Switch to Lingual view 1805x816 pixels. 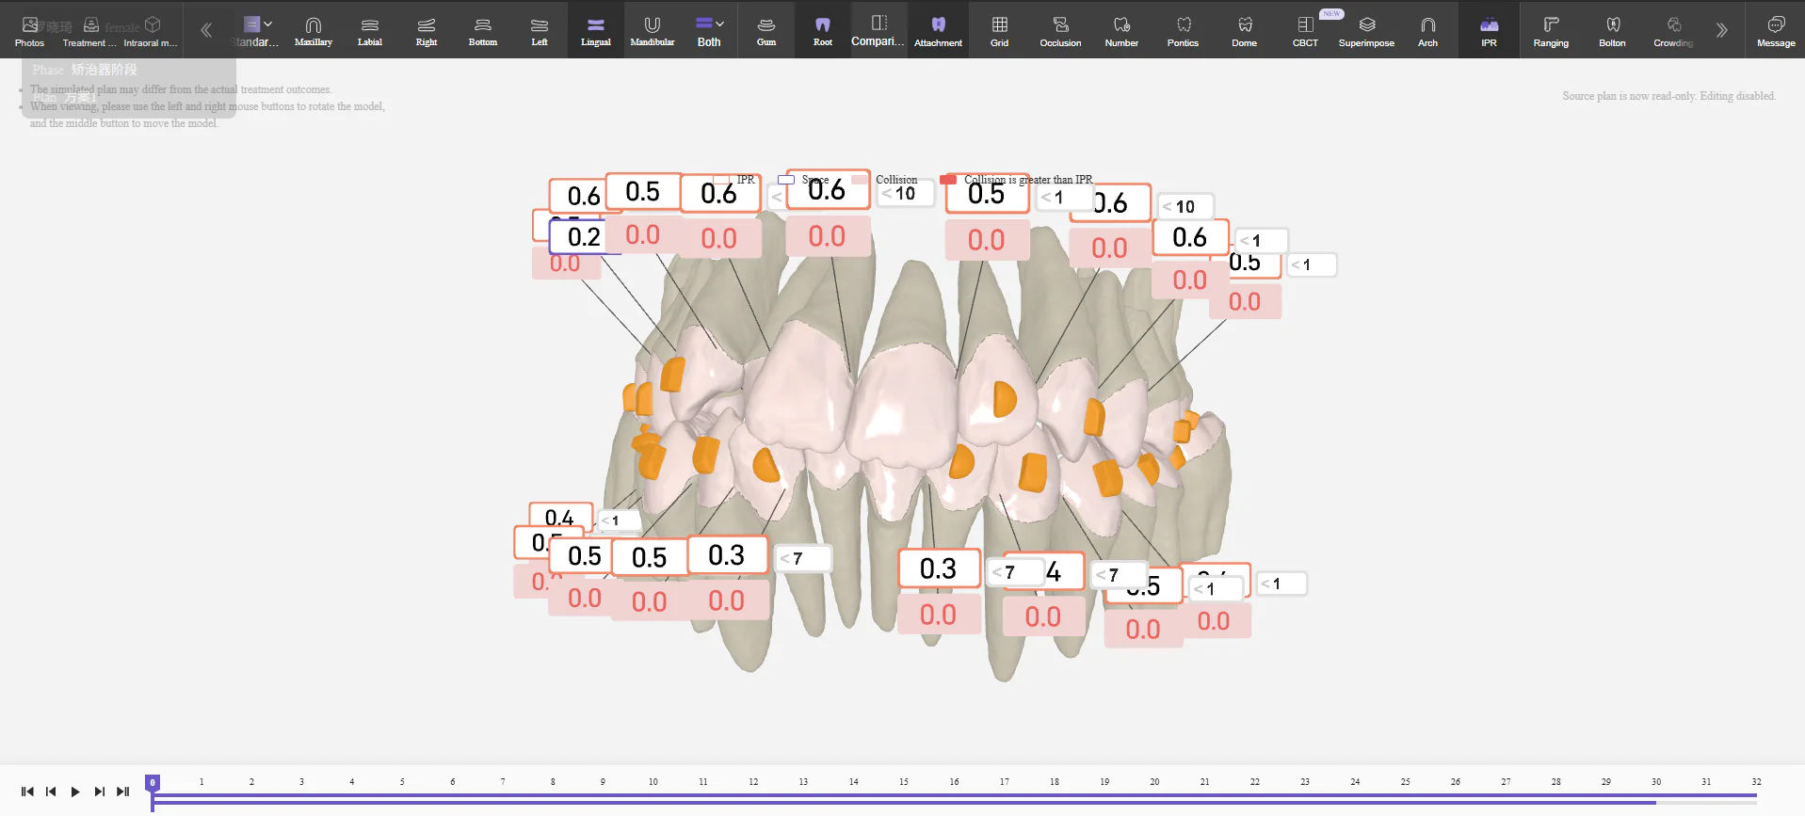coord(596,31)
